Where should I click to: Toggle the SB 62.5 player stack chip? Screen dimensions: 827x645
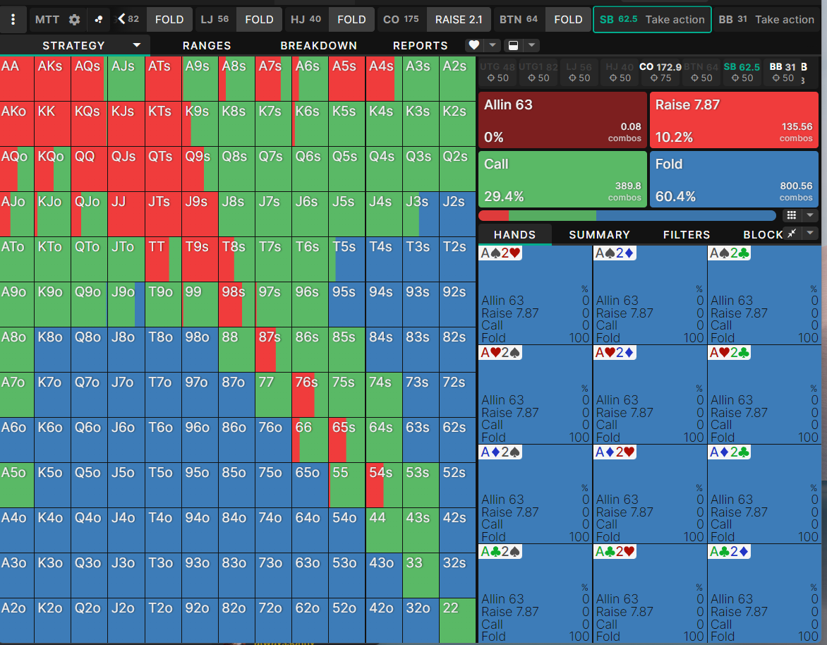(741, 72)
